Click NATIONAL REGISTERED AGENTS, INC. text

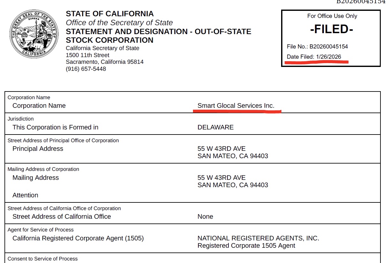(258, 238)
